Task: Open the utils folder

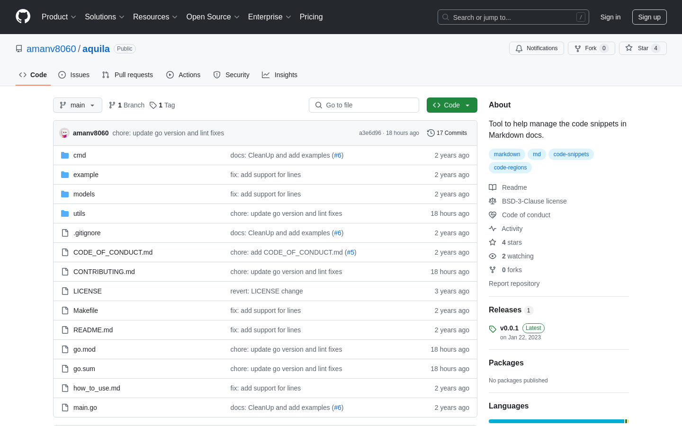Action: click(79, 213)
